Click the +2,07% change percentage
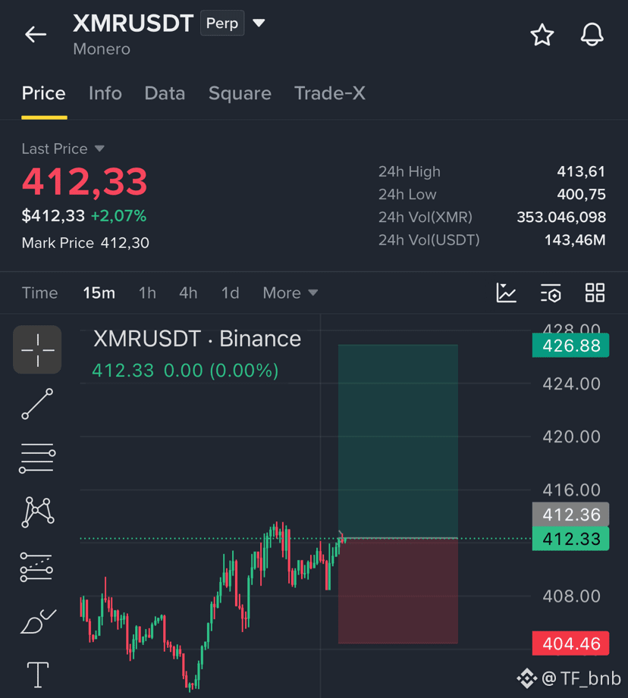This screenshot has height=698, width=628. 118,216
